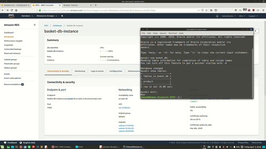Close the Basket-env Dashboard tab

29,5
